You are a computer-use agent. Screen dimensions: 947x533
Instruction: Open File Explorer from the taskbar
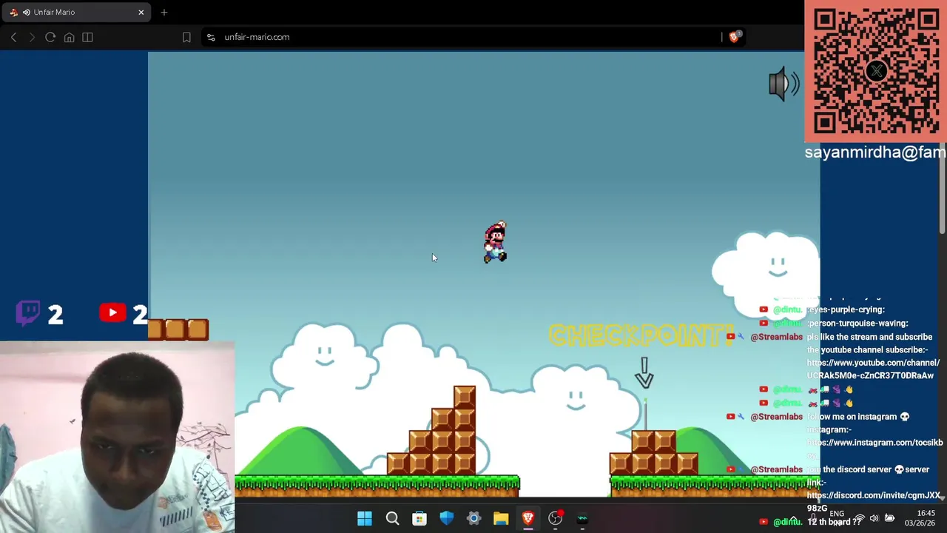(x=501, y=519)
